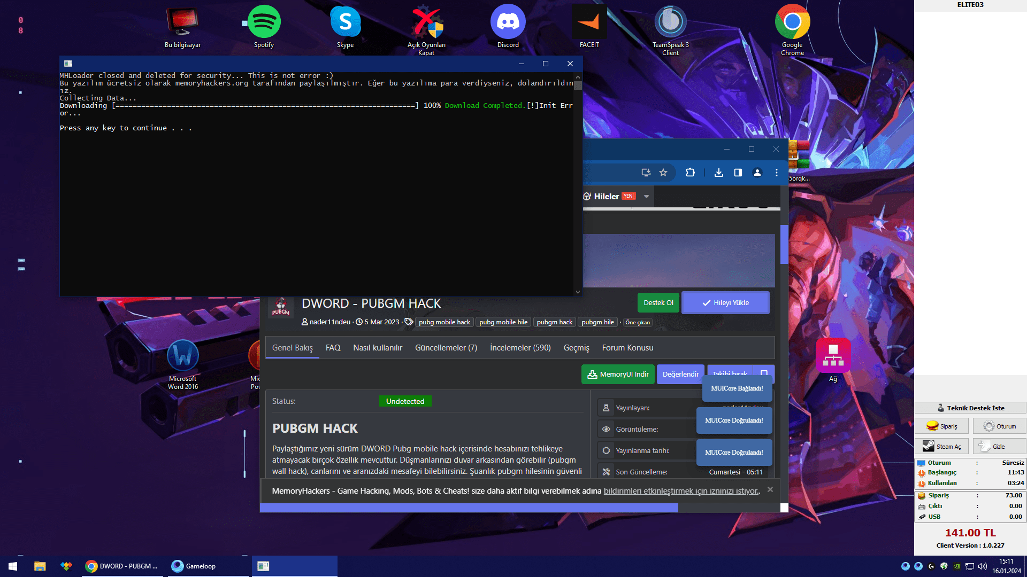Click Chrome's install app icon in address bar
Viewport: 1027px width, 577px height.
tap(646, 173)
